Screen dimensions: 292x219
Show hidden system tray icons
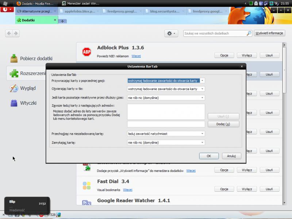(246, 3)
